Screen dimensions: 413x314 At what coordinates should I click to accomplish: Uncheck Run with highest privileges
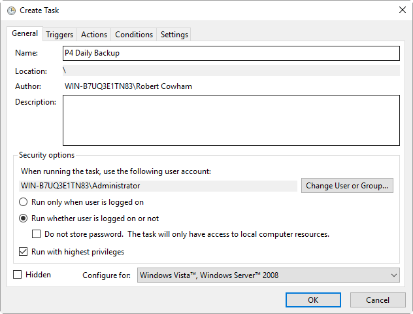tap(24, 252)
